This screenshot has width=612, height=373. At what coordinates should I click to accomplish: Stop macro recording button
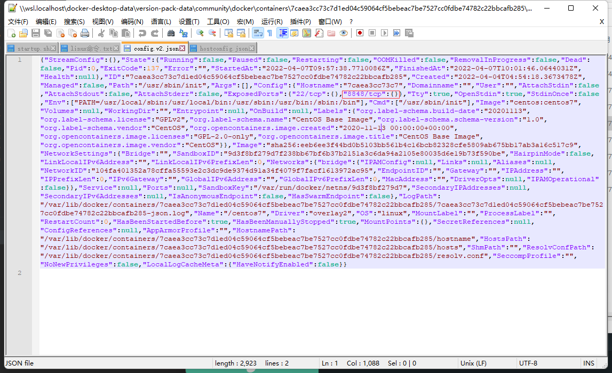(x=372, y=33)
